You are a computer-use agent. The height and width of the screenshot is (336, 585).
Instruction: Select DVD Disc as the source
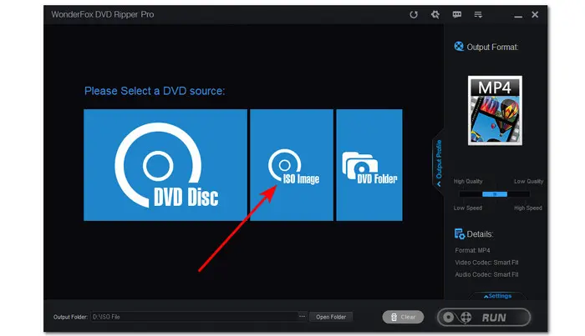point(165,165)
